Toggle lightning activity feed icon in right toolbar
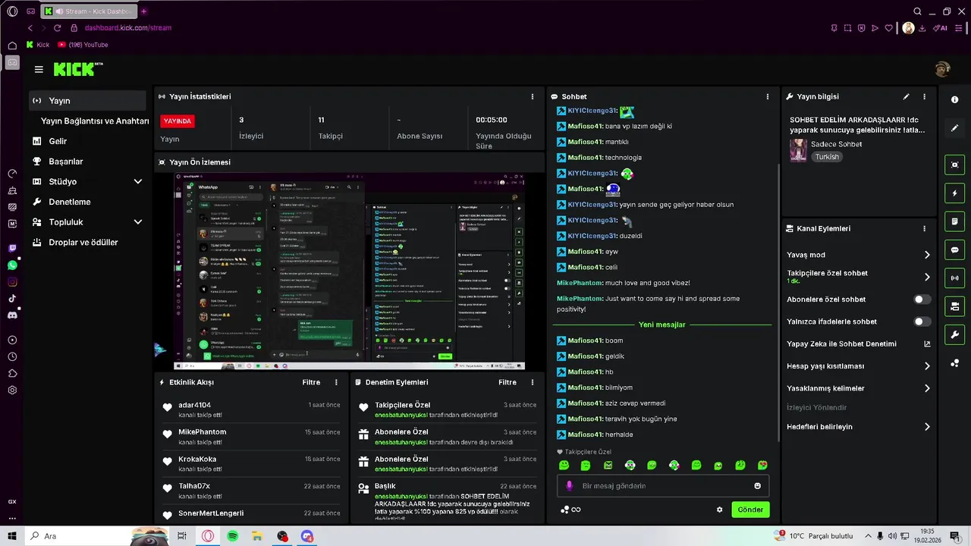The image size is (971, 546). tap(954, 193)
